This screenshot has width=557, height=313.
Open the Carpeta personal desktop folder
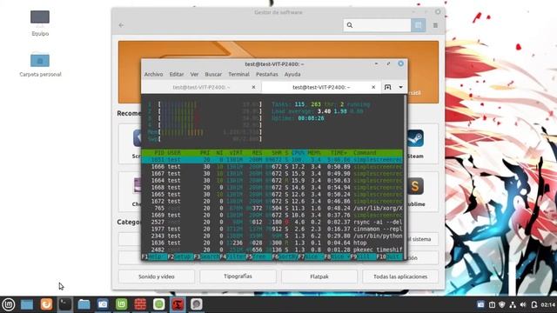pos(40,64)
